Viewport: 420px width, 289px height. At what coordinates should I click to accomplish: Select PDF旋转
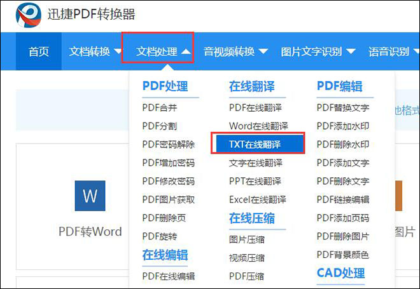pyautogui.click(x=160, y=236)
